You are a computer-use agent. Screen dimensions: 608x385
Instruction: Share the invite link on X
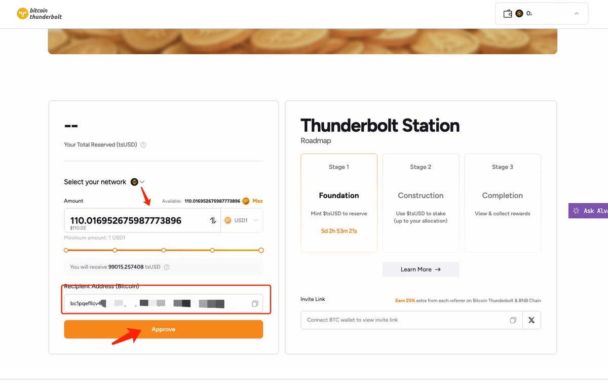point(531,320)
